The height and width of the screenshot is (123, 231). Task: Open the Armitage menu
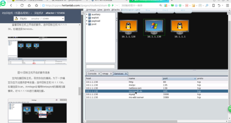[x=91, y=10]
